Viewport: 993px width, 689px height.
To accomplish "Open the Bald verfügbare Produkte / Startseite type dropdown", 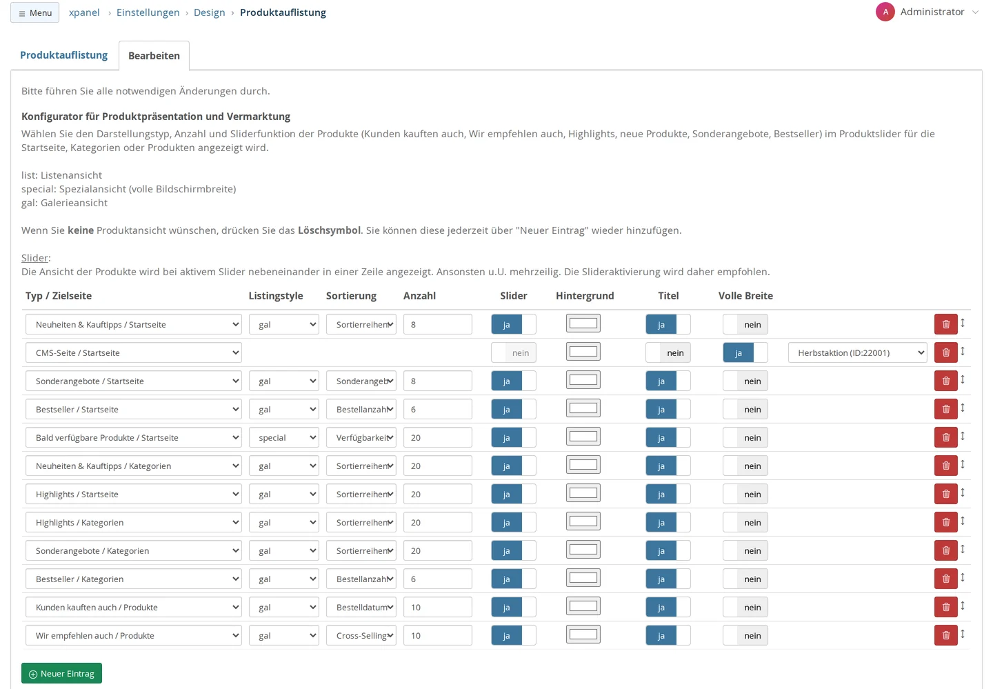I will click(134, 437).
